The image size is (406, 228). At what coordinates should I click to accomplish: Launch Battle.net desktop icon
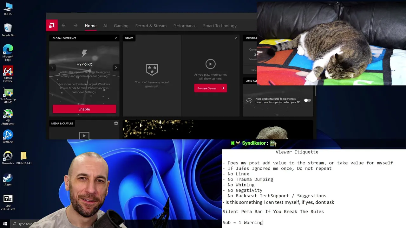point(8,136)
